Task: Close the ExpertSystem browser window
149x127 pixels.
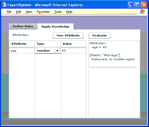Action: click(144, 5)
